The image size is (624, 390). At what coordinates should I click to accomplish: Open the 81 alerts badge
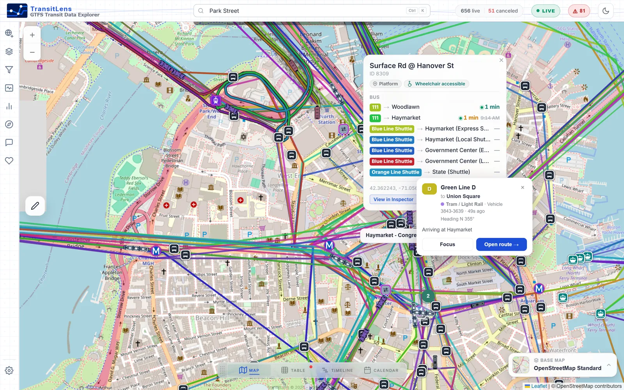[x=579, y=11]
